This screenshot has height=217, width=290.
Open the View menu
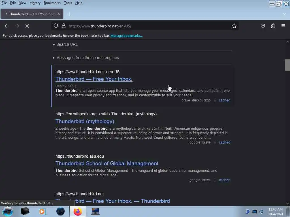(x=23, y=3)
